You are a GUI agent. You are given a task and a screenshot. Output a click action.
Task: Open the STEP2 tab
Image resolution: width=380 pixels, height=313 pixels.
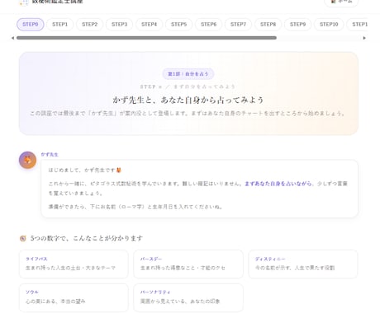click(x=90, y=25)
